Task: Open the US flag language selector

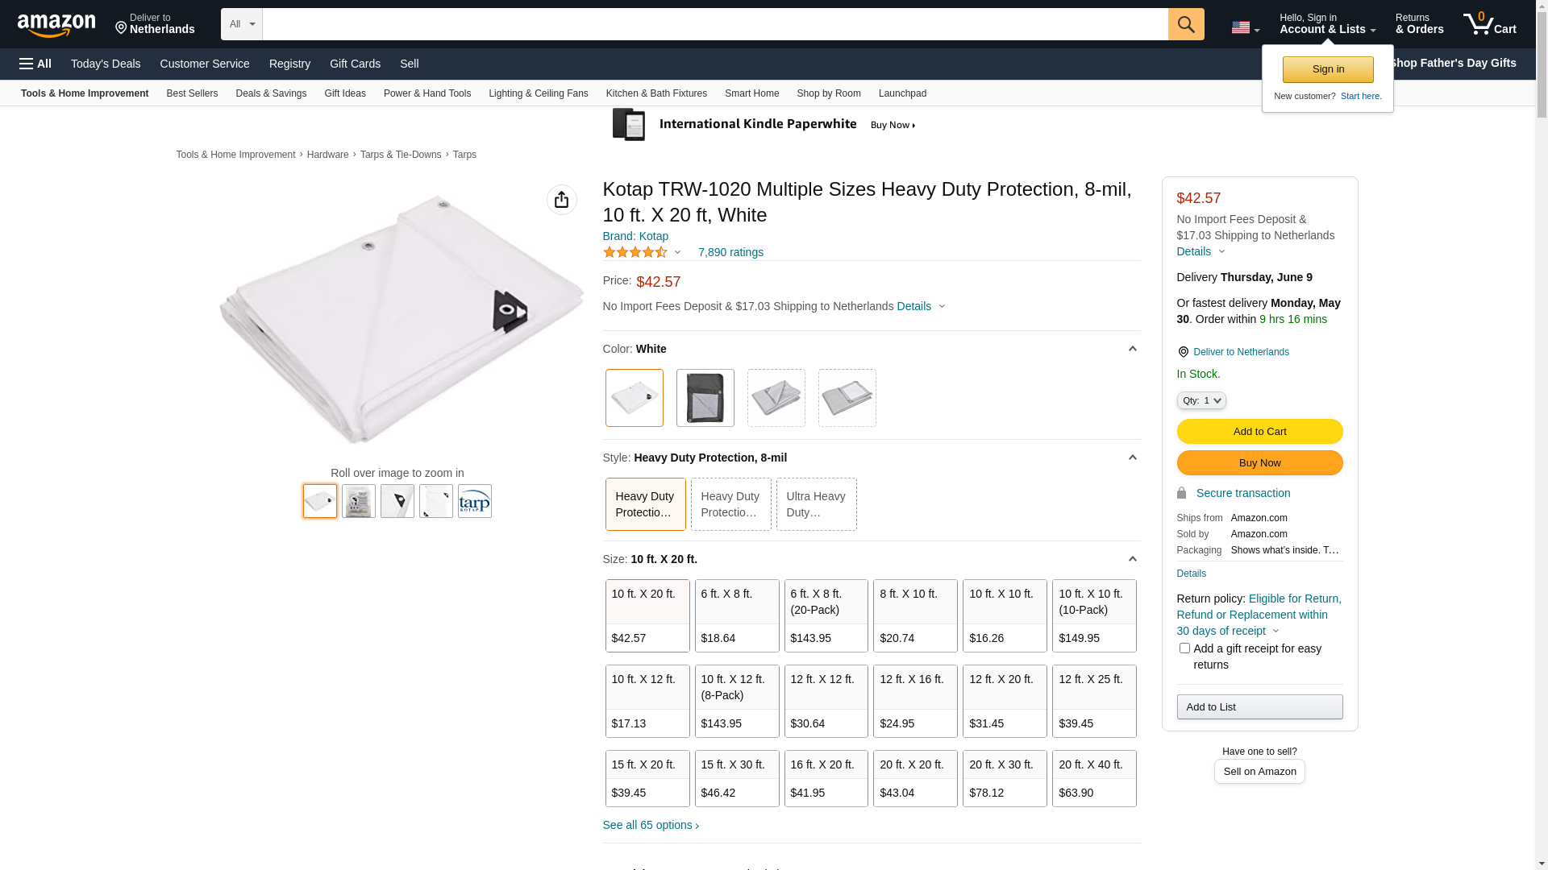Action: click(x=1245, y=27)
